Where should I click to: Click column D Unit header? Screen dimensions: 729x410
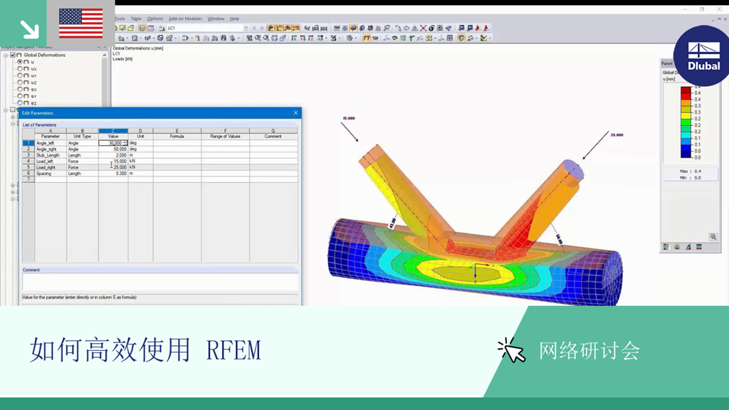coord(140,133)
